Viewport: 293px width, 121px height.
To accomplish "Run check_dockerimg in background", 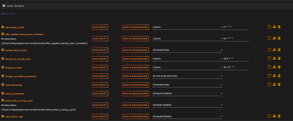I will (x=135, y=85).
